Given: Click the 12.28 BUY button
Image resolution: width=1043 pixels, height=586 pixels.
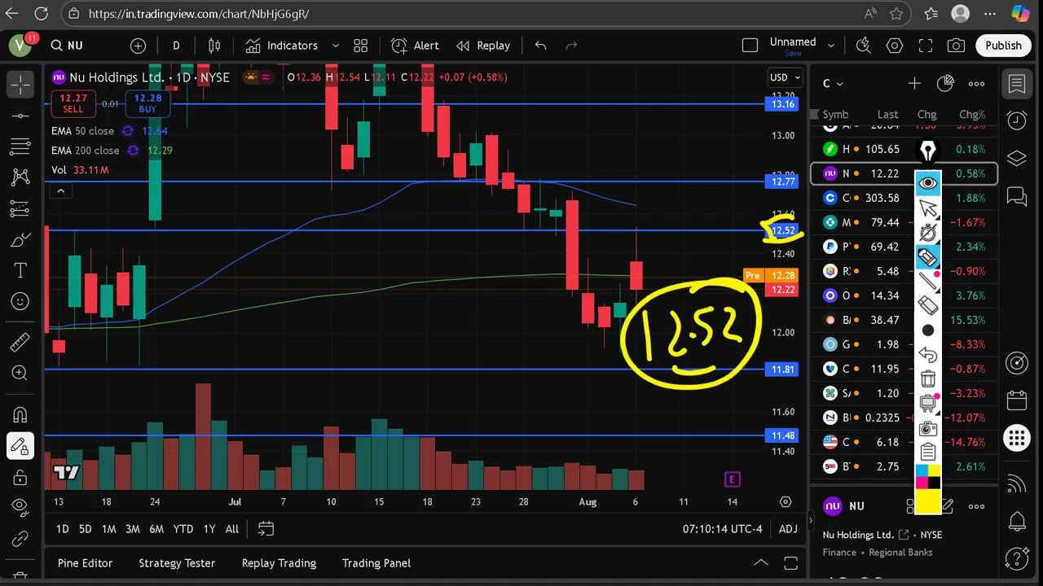Looking at the screenshot, I should pos(147,103).
